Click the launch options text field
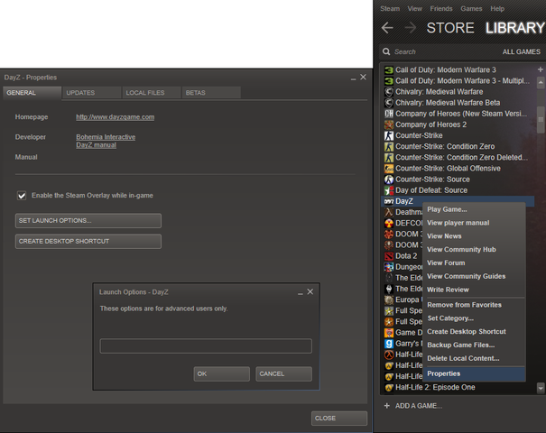This screenshot has width=546, height=433. (206, 346)
